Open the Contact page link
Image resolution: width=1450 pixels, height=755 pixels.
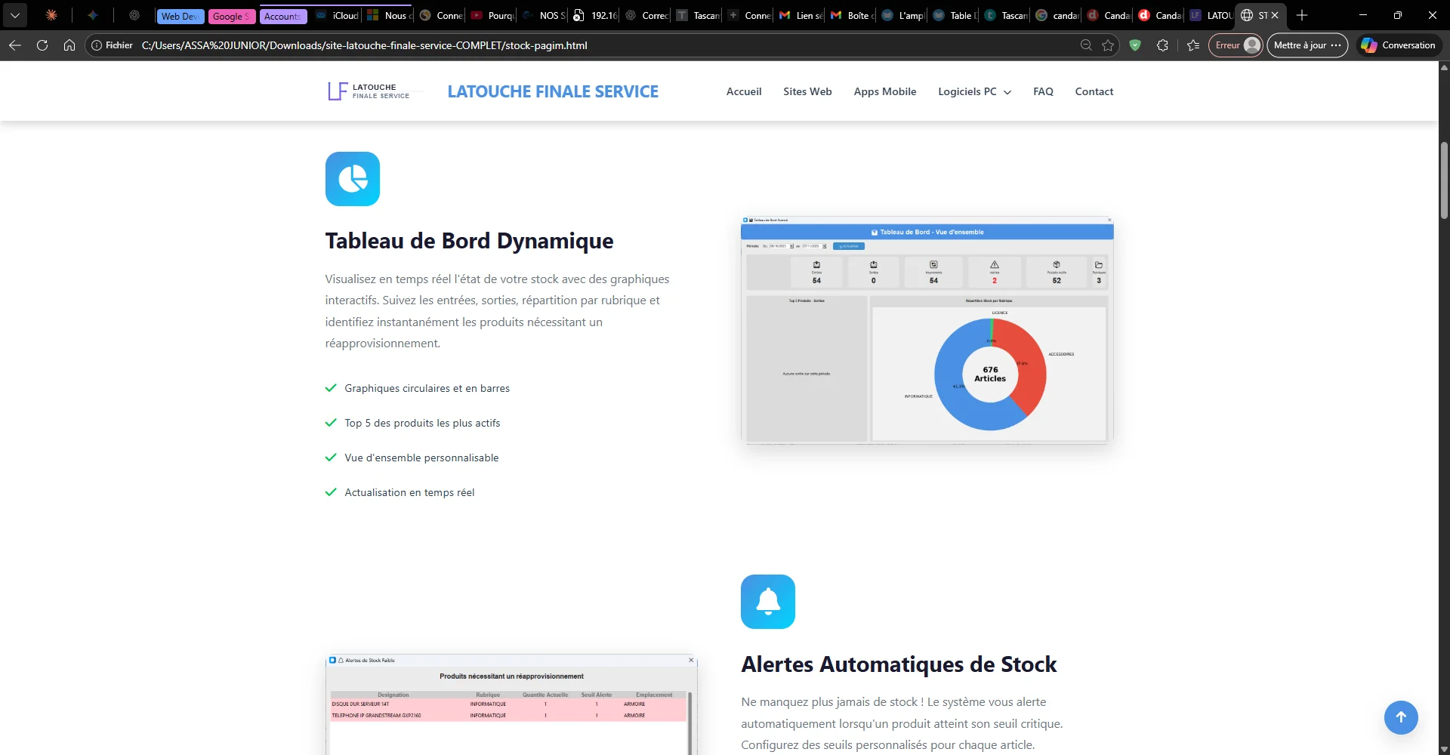click(1094, 91)
